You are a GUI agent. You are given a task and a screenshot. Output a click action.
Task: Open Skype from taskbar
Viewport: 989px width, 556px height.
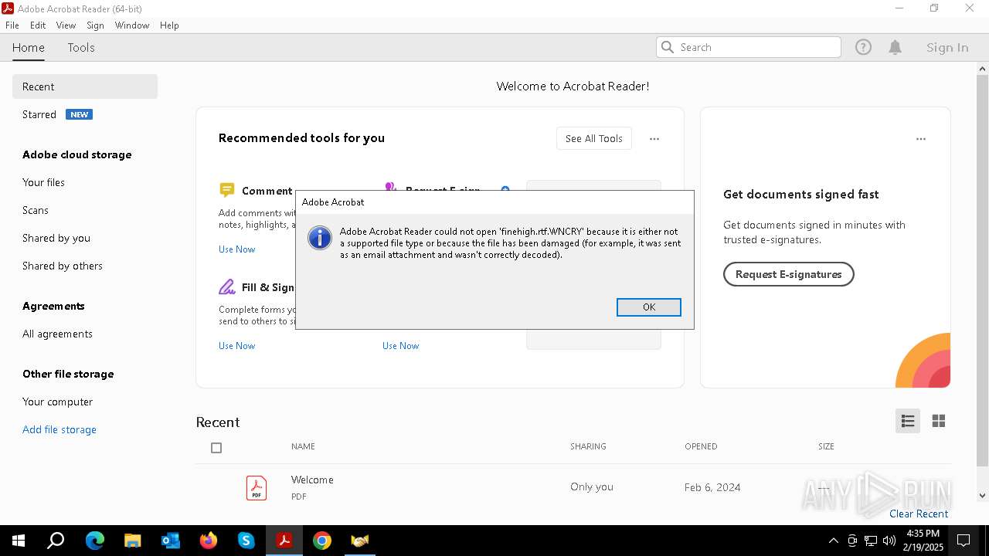tap(246, 541)
